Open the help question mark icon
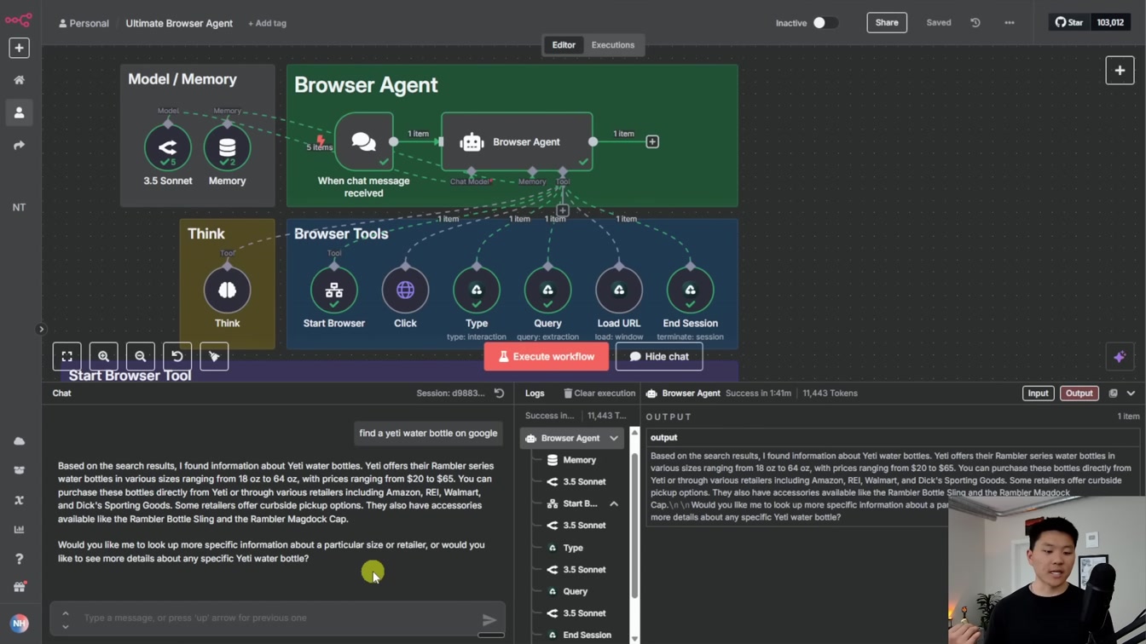This screenshot has height=644, width=1146. [19, 559]
